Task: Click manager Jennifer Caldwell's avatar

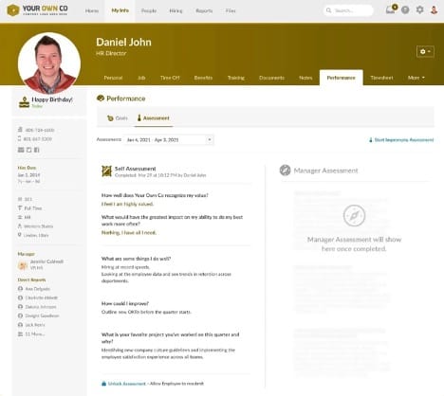Action: pos(23,265)
